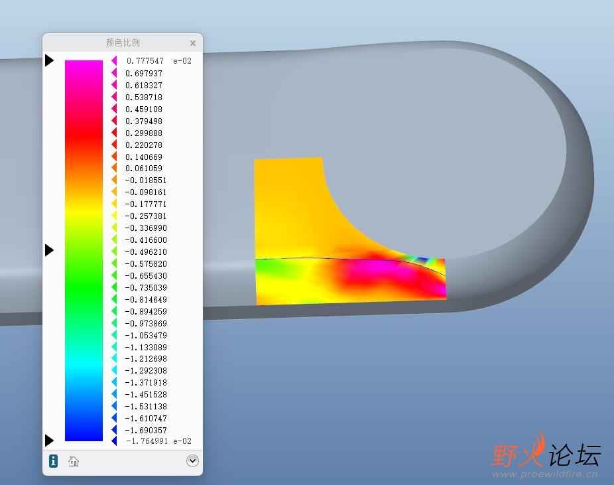This screenshot has height=485, width=614.
Task: Click the -0.814649 legend value
Action: [146, 300]
